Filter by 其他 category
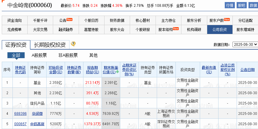The height and width of the screenshot is (129, 258). (x=93, y=55)
